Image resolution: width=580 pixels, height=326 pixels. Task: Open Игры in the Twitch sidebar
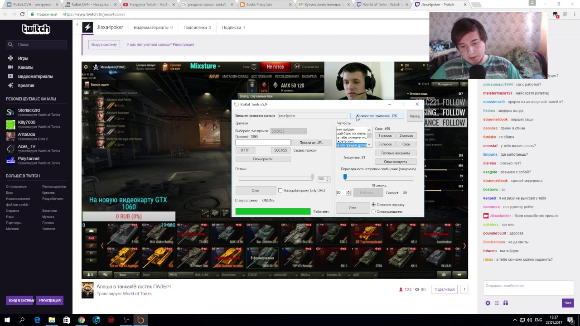[x=23, y=58]
